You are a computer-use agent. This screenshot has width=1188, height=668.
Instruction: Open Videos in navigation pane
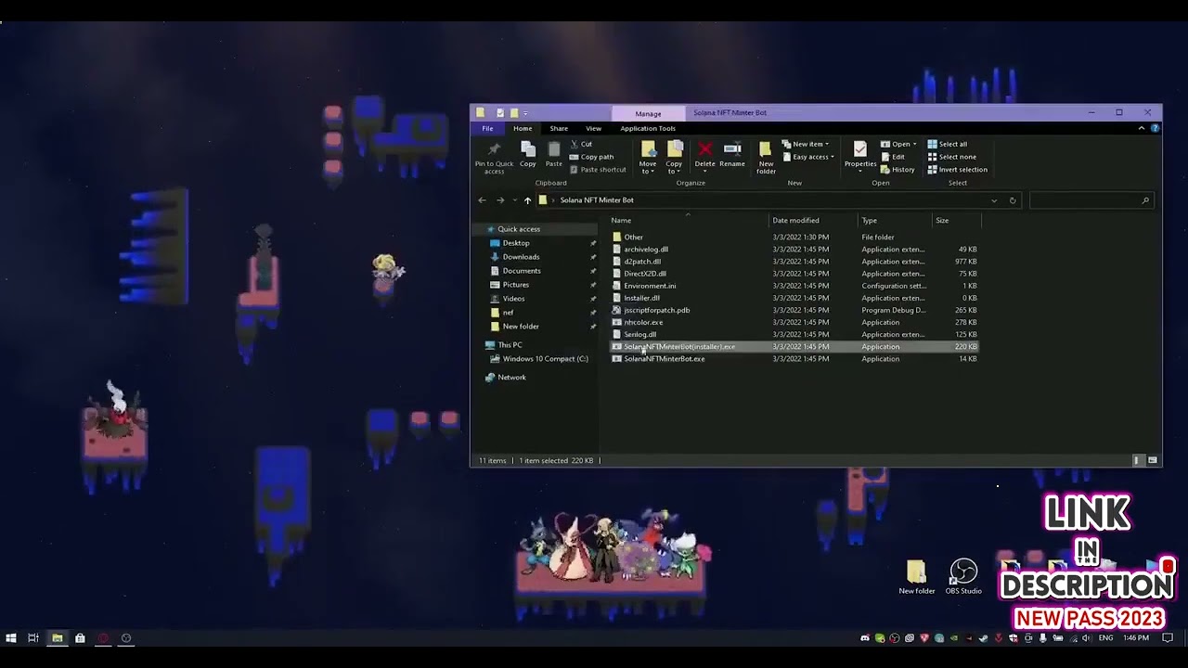pyautogui.click(x=513, y=299)
